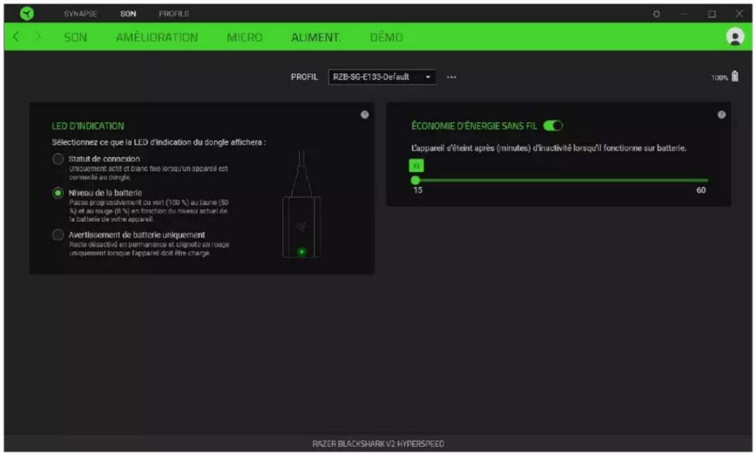Screen dimensions: 754x453
Task: Click the slider's 60 maximum label
Action: [701, 190]
